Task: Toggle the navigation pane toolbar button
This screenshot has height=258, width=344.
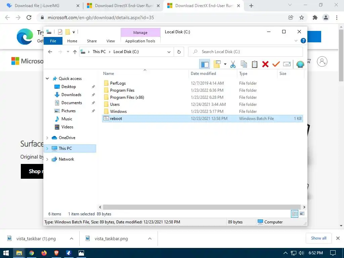Action: pos(205,64)
